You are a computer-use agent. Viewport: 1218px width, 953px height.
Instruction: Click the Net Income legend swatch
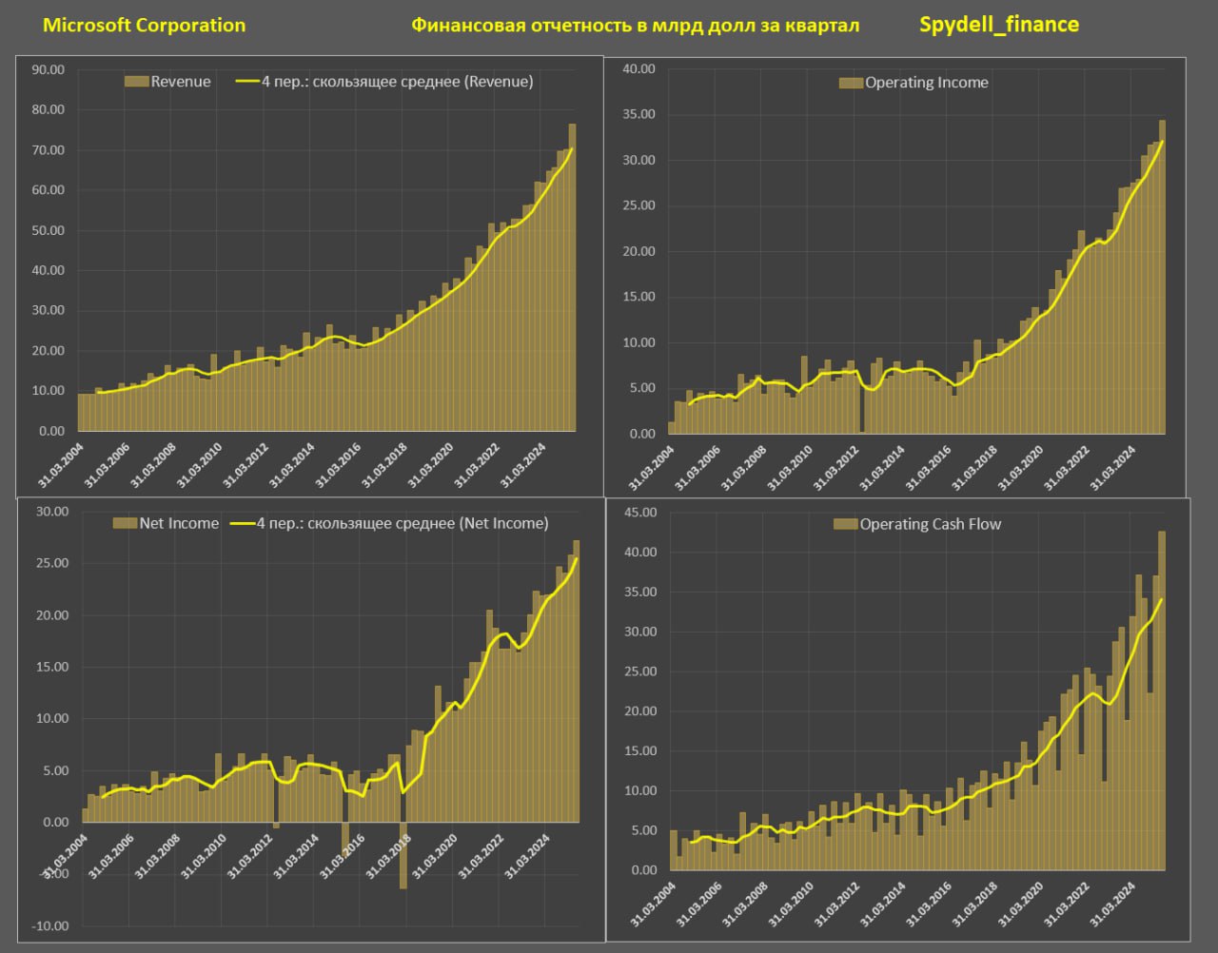pos(125,523)
